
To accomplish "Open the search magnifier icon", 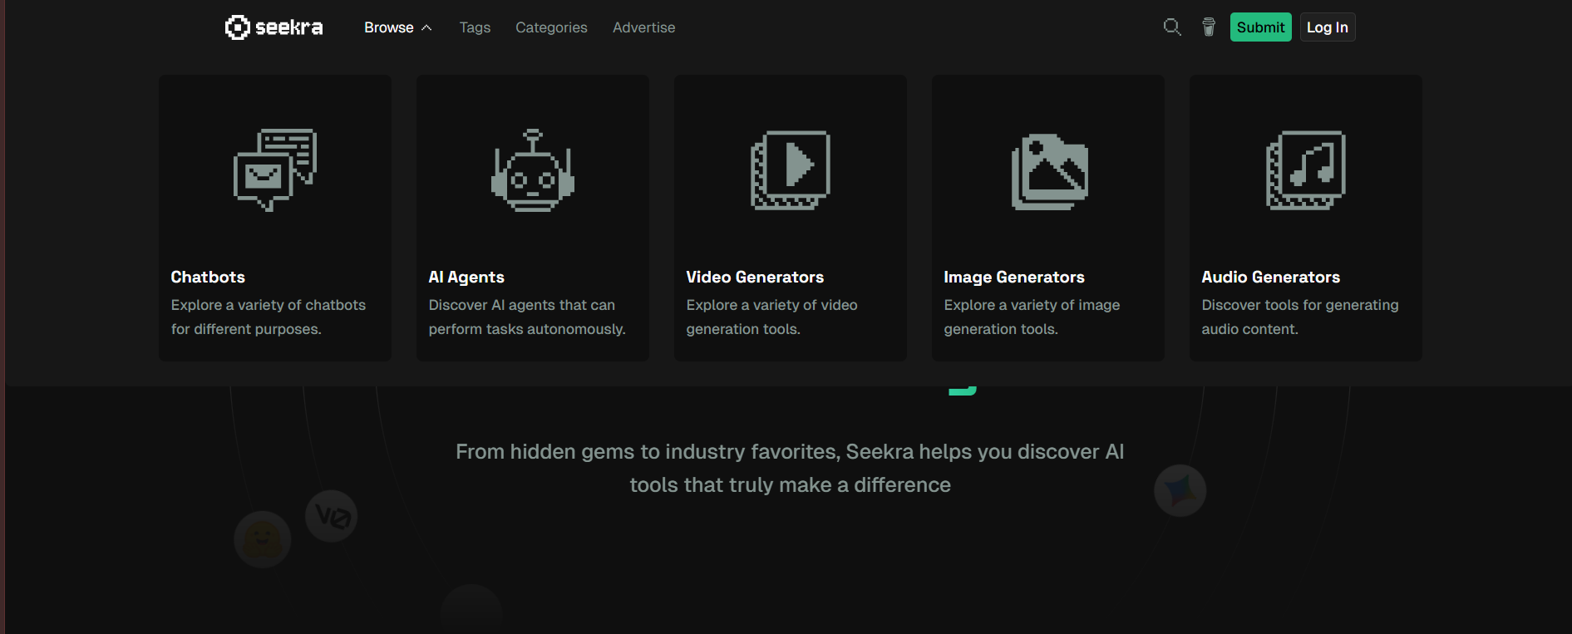I will [1172, 27].
